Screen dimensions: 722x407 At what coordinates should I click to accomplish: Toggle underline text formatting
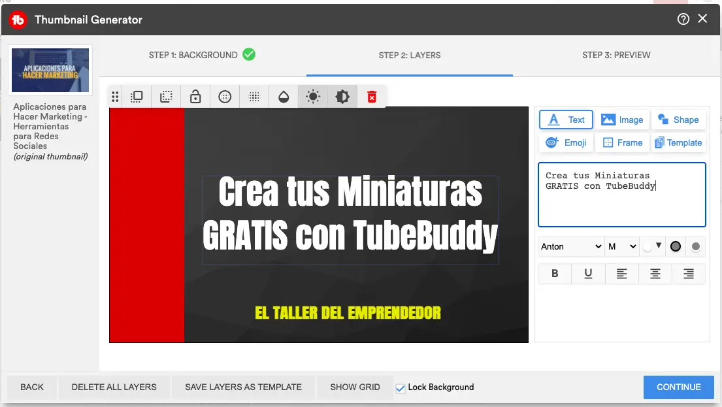pyautogui.click(x=588, y=274)
